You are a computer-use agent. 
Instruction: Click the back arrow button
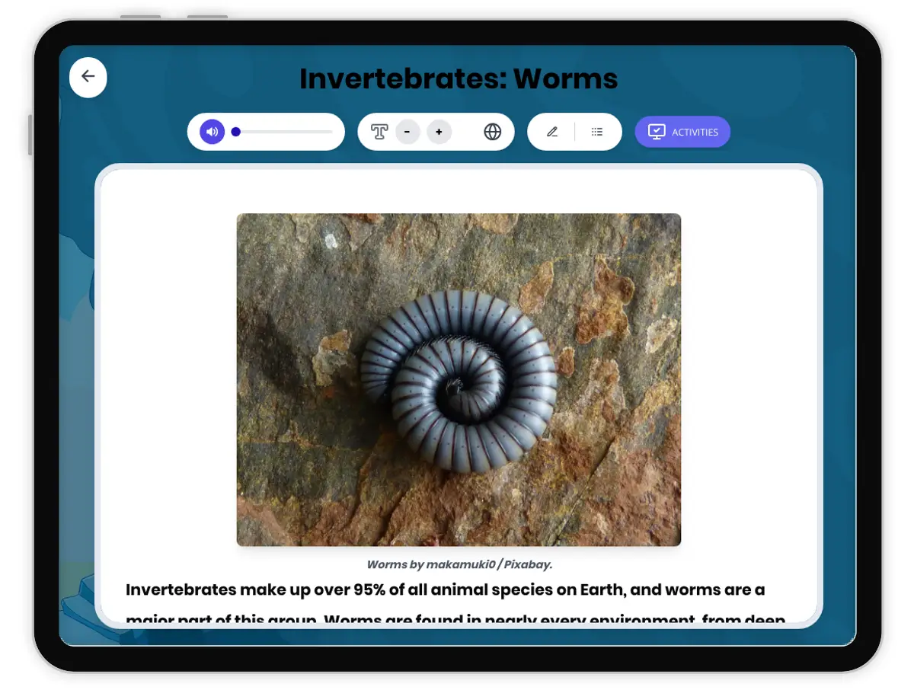(x=88, y=77)
